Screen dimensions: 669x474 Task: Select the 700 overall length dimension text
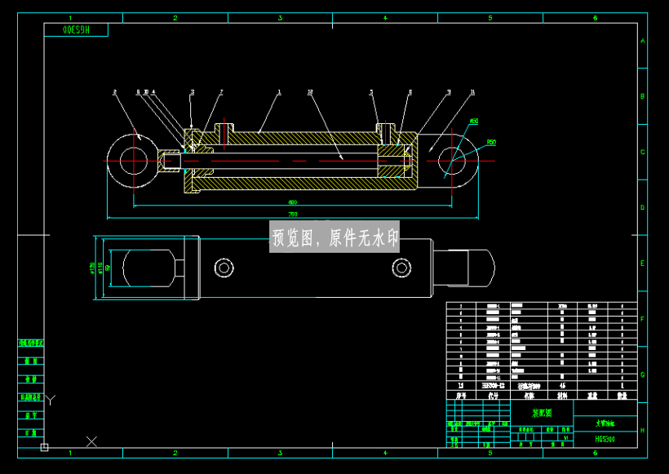point(293,215)
